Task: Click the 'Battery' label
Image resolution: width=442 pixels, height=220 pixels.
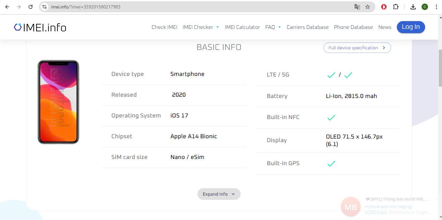Action: pyautogui.click(x=277, y=96)
